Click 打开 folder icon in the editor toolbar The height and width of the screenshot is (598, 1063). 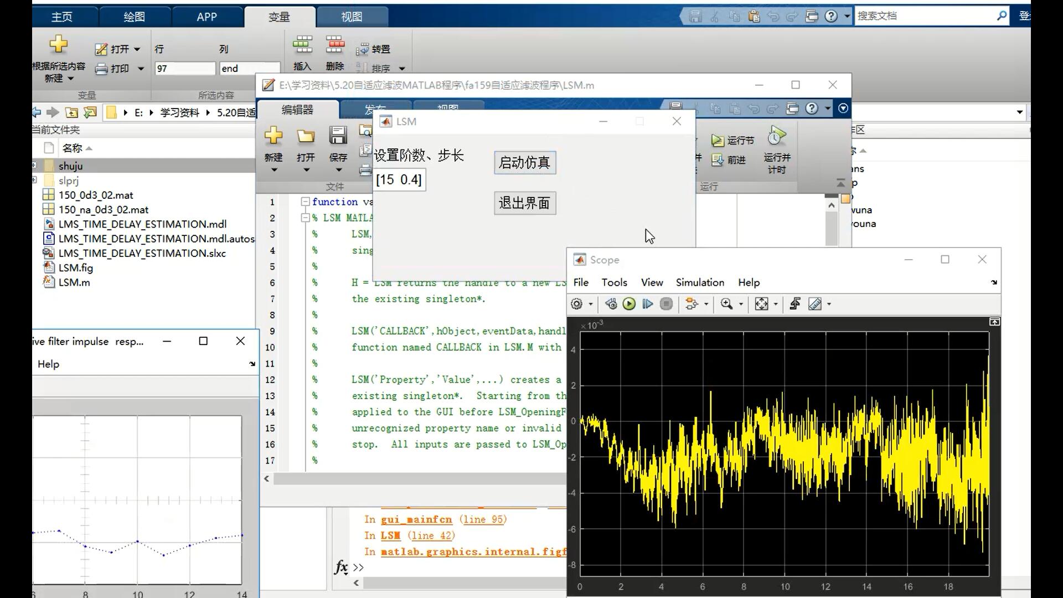coord(306,136)
